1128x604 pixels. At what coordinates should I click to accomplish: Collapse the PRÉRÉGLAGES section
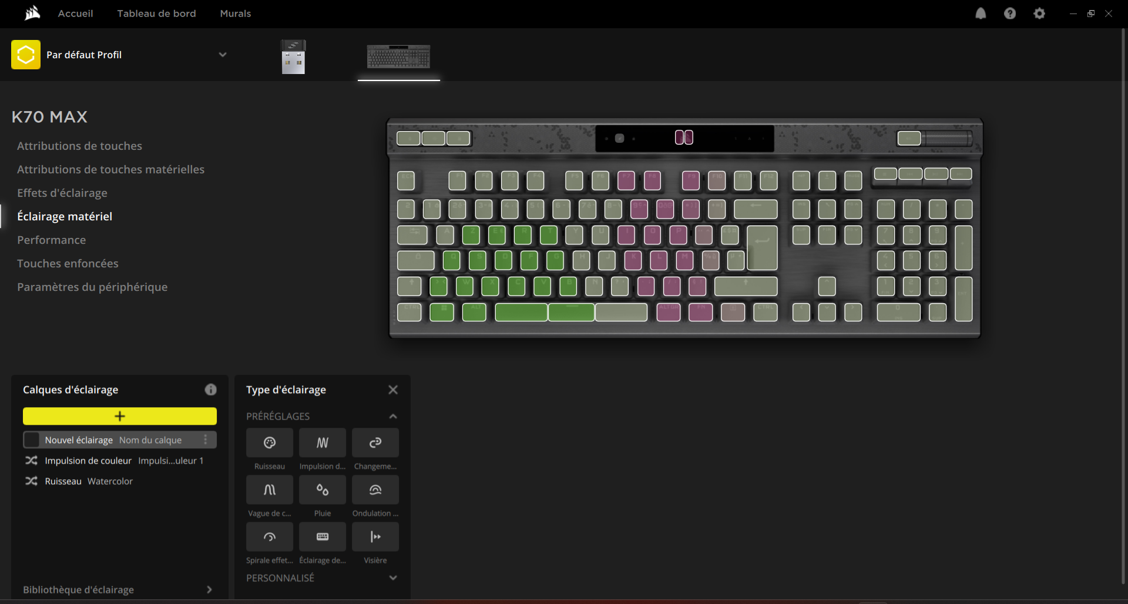tap(393, 416)
